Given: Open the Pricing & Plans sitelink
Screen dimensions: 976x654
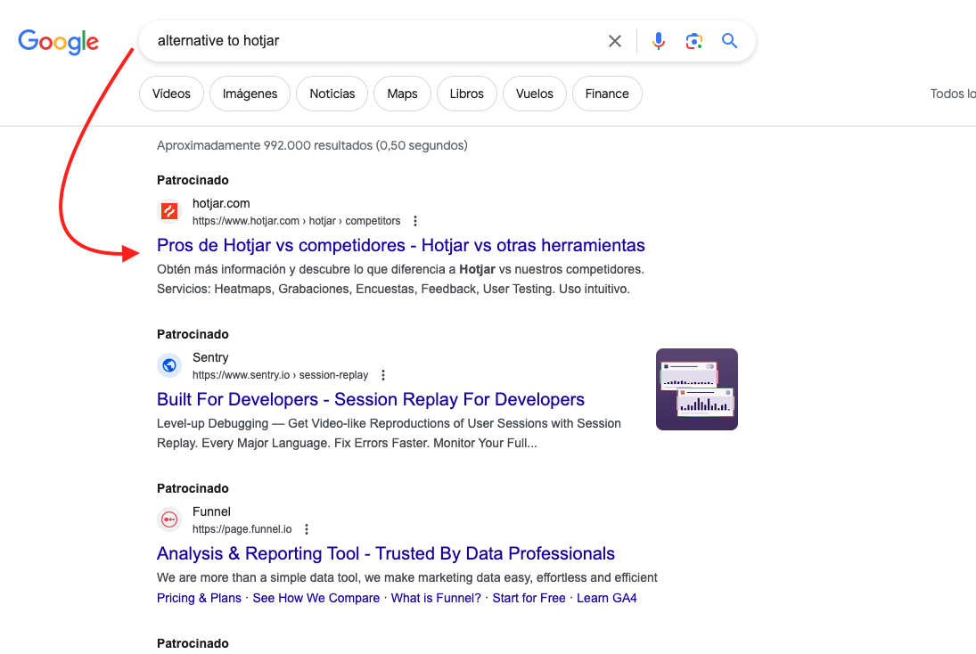Looking at the screenshot, I should point(199,598).
